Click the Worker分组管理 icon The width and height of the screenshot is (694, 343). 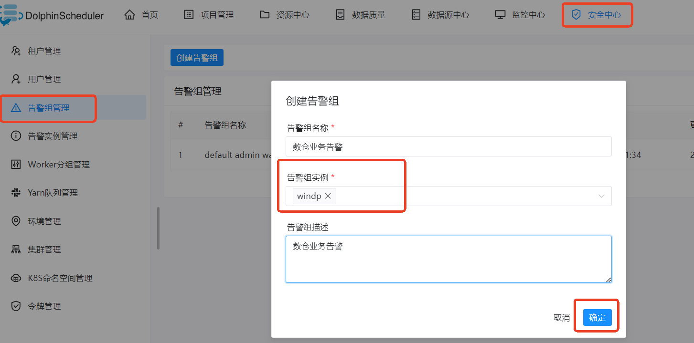16,165
